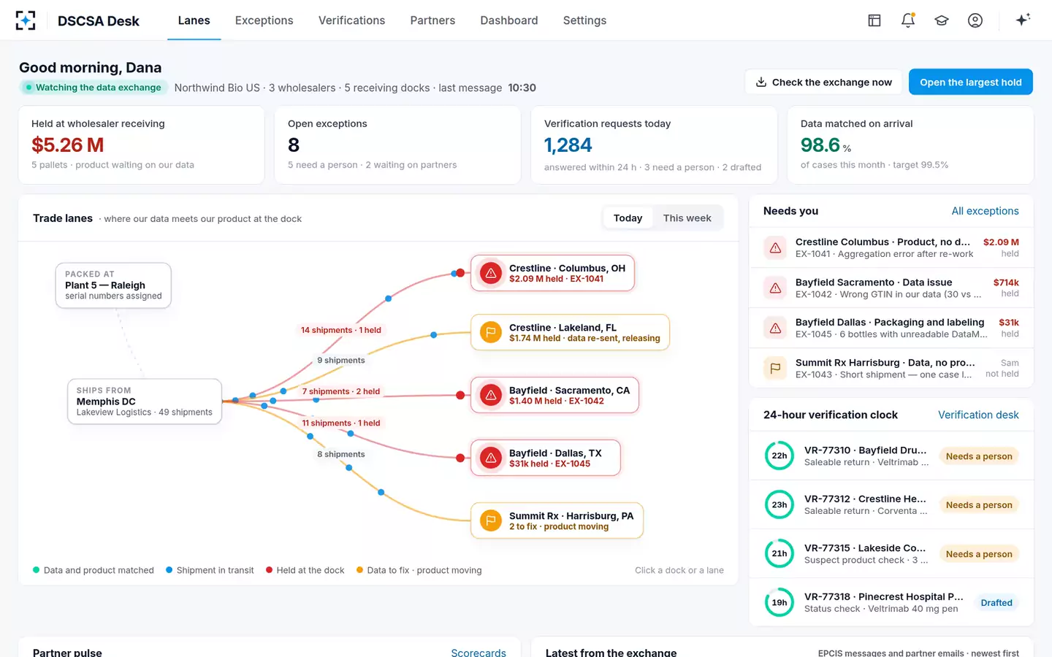Open the Verifications tab
The height and width of the screenshot is (657, 1052).
[351, 20]
